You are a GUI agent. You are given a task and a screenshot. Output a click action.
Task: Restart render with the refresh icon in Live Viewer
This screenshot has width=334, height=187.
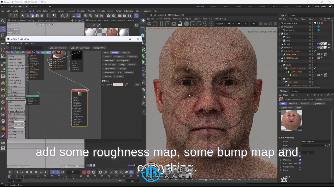tap(155, 24)
